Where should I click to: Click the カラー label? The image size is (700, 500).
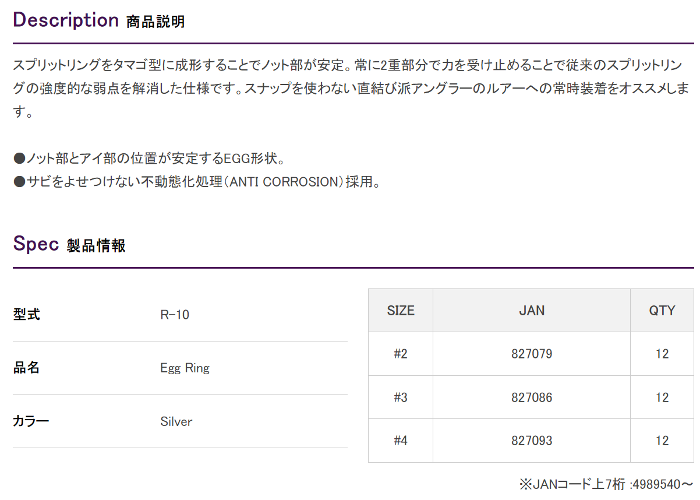tap(31, 421)
